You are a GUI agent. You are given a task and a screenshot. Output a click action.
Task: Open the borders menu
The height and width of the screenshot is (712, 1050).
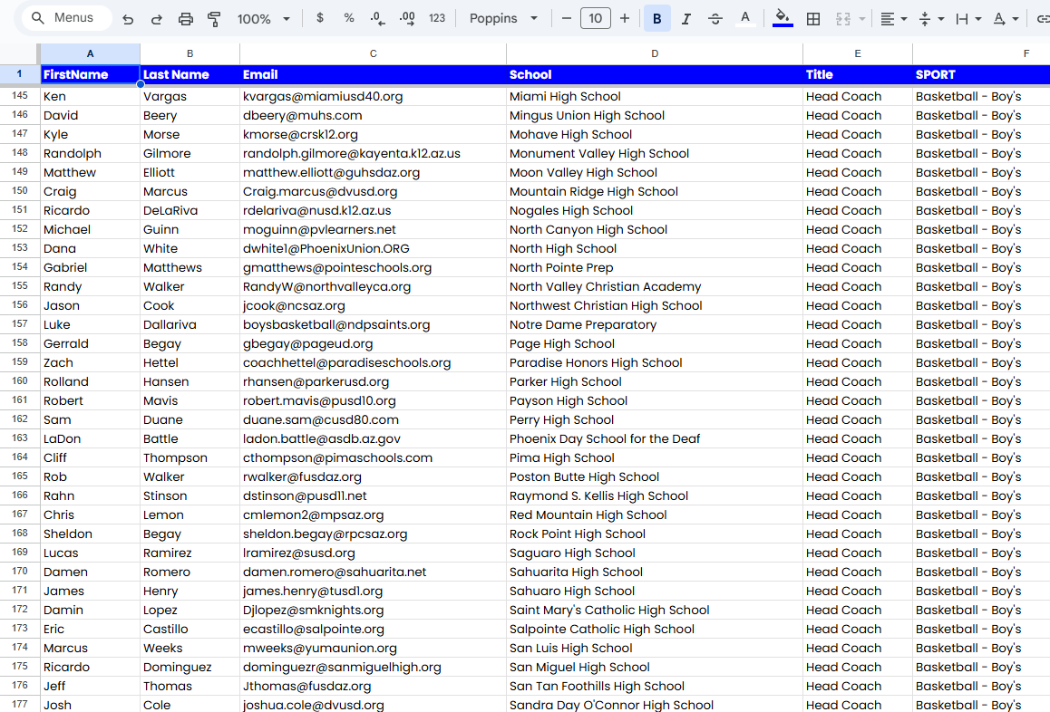813,19
